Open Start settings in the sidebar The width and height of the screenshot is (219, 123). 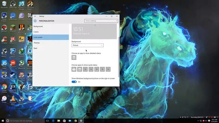(x=51, y=48)
